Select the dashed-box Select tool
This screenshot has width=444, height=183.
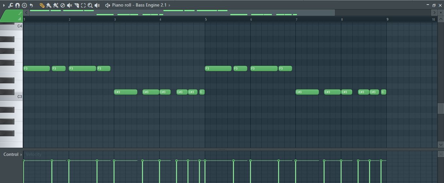83,5
